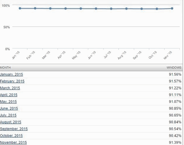184x145 pixels.
Task: Click the 90.84% value for August
Action: [175, 122]
